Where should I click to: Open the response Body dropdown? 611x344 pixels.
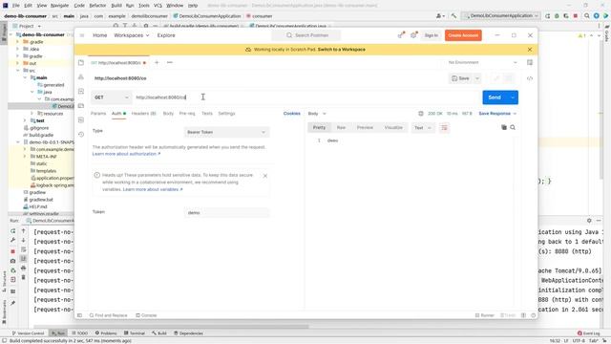317,114
